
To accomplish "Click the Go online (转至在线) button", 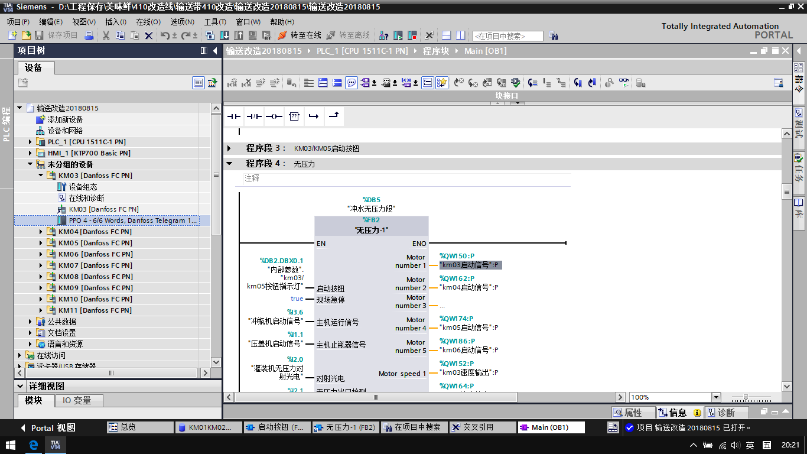I will [300, 35].
